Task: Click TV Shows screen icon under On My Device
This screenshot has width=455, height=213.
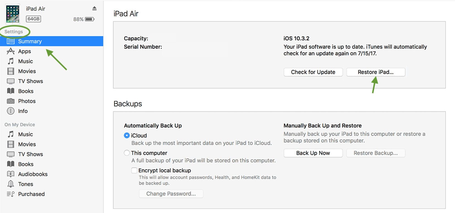Action: [11, 154]
